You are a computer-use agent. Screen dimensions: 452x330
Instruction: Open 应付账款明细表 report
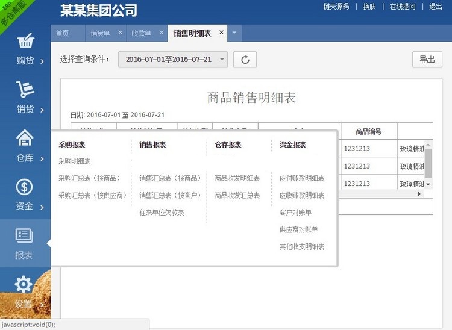(x=302, y=178)
